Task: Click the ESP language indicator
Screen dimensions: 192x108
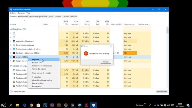Action: click(x=172, y=105)
